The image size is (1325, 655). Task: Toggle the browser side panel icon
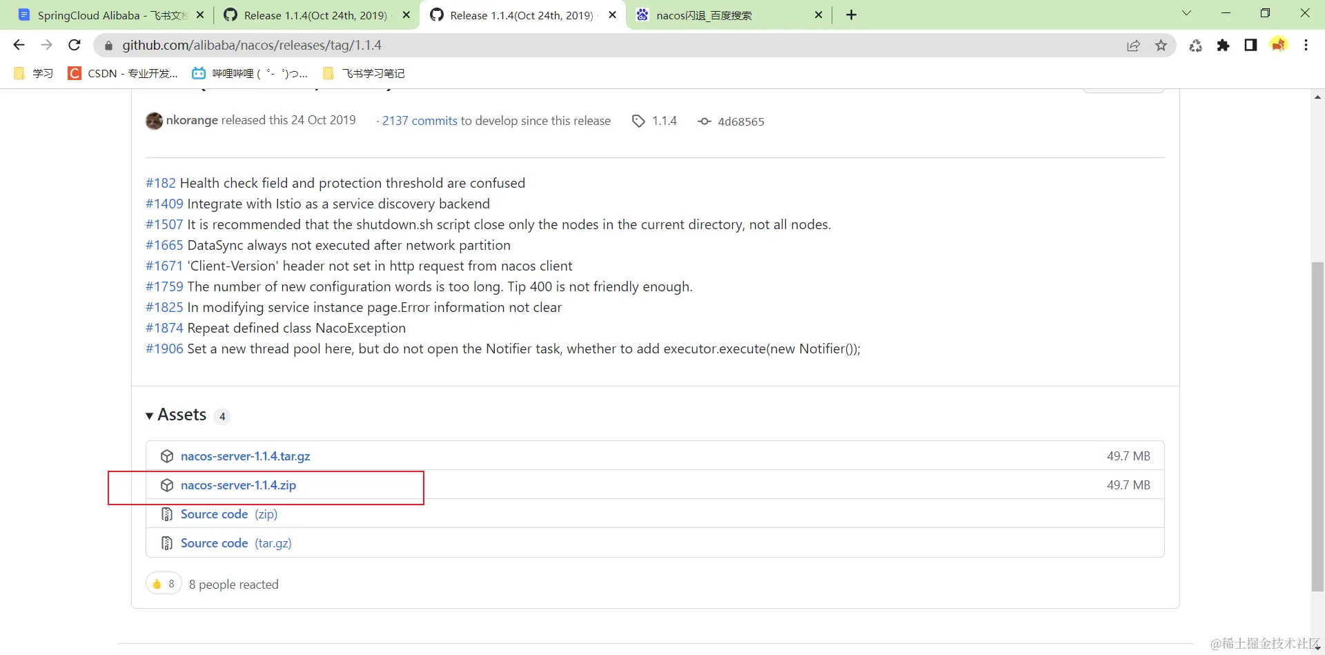(x=1250, y=46)
